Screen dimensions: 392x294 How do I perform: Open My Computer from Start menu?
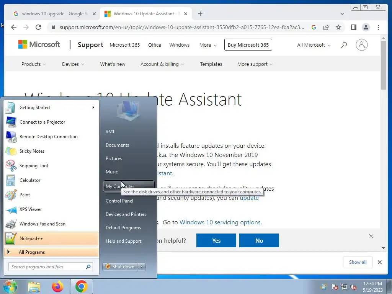tap(129, 186)
